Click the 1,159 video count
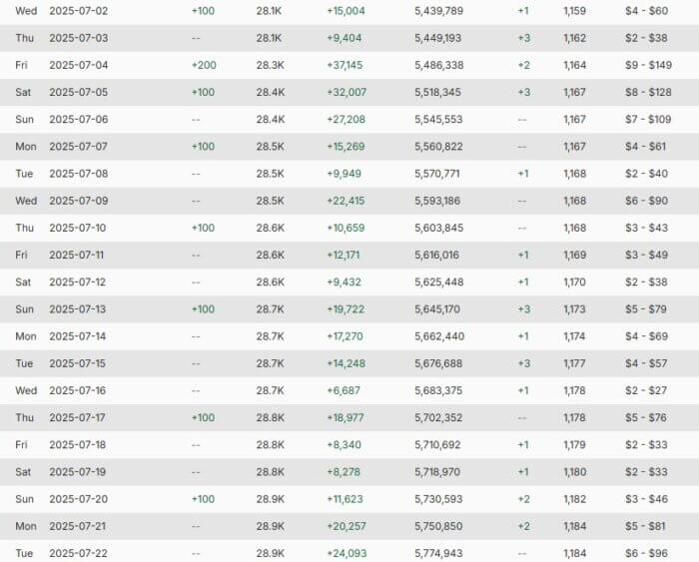 (574, 10)
